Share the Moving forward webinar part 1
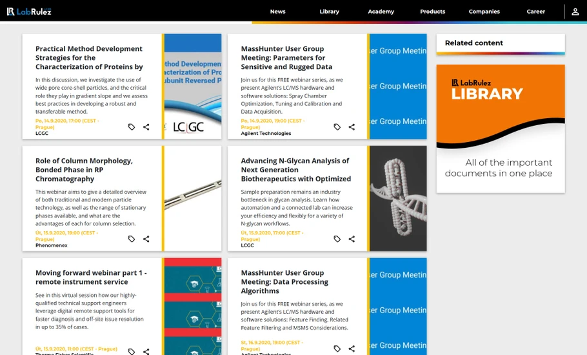 tap(146, 351)
